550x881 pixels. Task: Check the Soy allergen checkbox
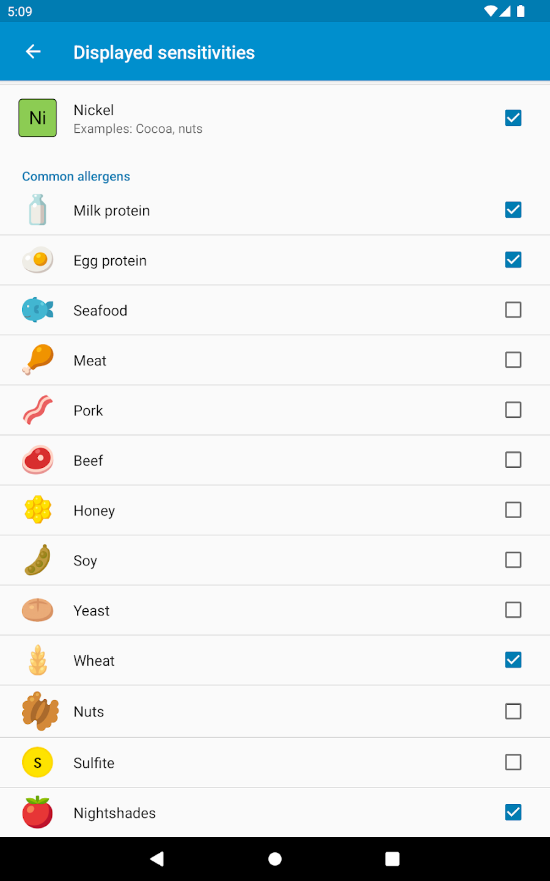coord(513,560)
